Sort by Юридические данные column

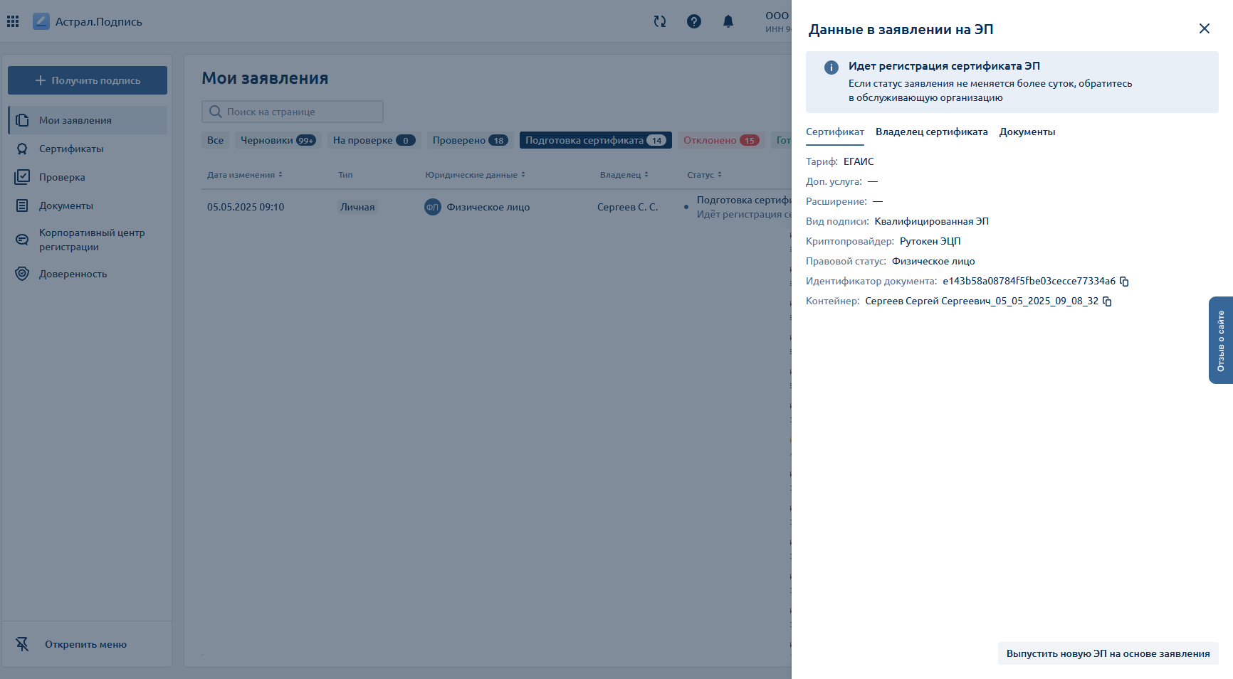tap(475, 175)
